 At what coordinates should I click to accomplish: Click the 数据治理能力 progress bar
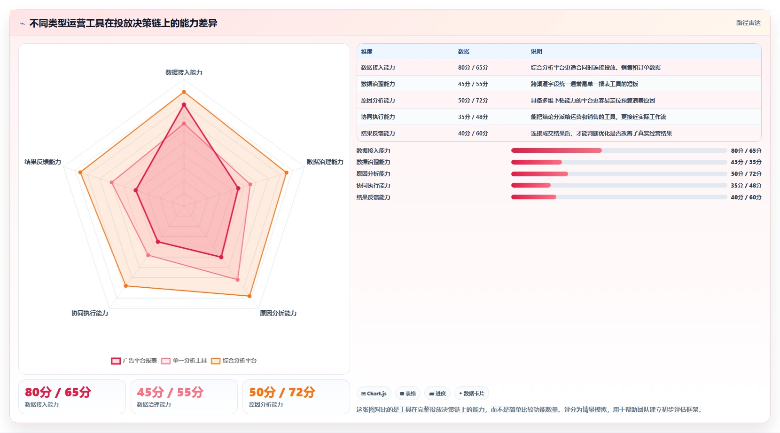click(619, 162)
